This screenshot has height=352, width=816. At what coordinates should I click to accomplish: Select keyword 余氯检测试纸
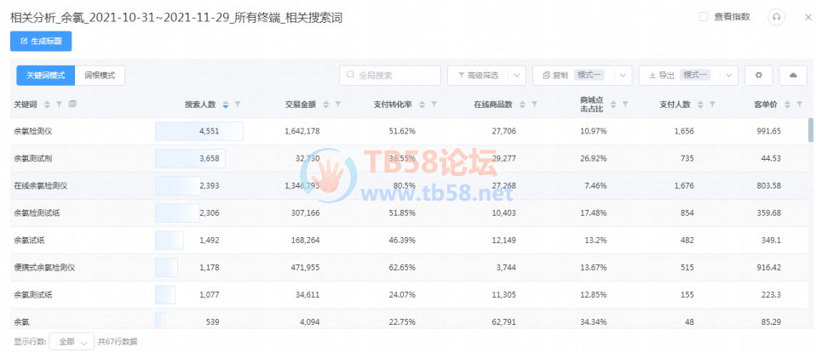[x=37, y=213]
